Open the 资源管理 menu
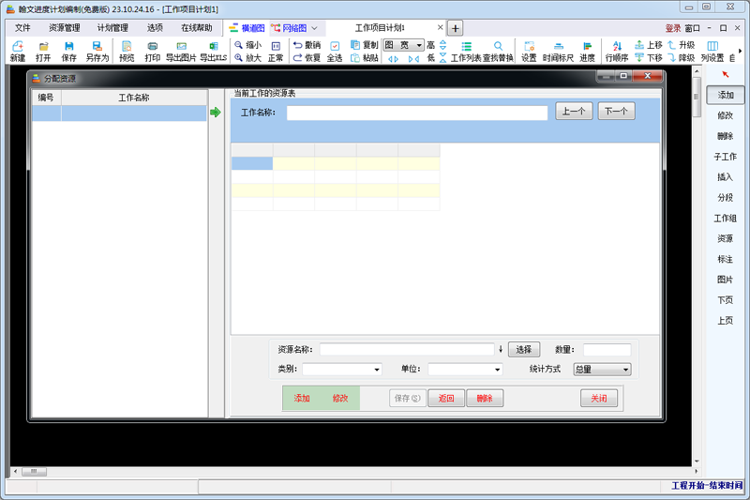 click(65, 28)
